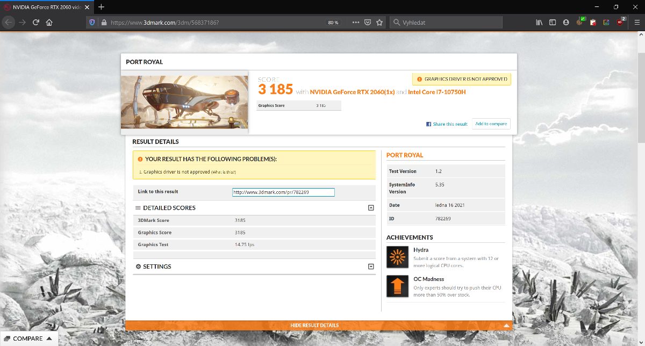Open the Firefox hamburger menu
645x346 pixels.
636,23
